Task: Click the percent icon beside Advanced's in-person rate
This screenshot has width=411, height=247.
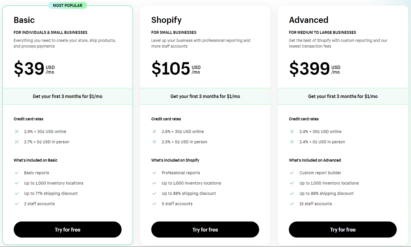Action: [x=292, y=142]
